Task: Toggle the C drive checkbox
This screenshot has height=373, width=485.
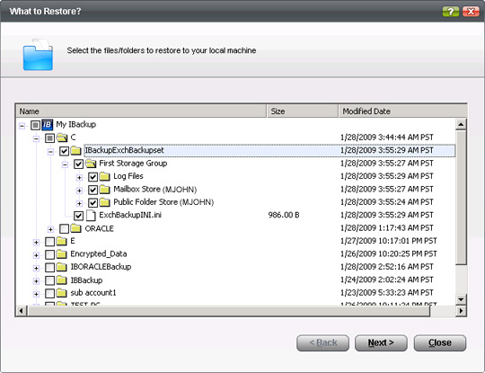Action: click(49, 138)
